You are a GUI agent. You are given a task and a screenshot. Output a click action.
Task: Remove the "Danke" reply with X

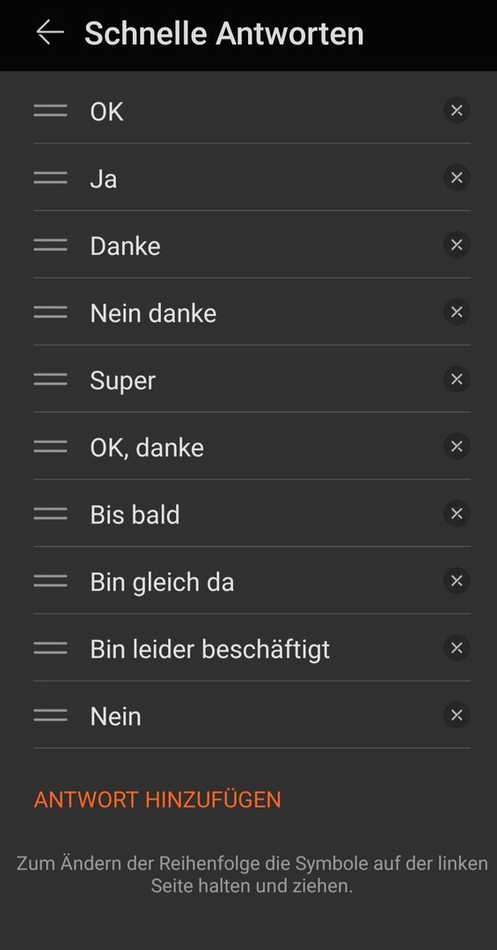pos(457,245)
